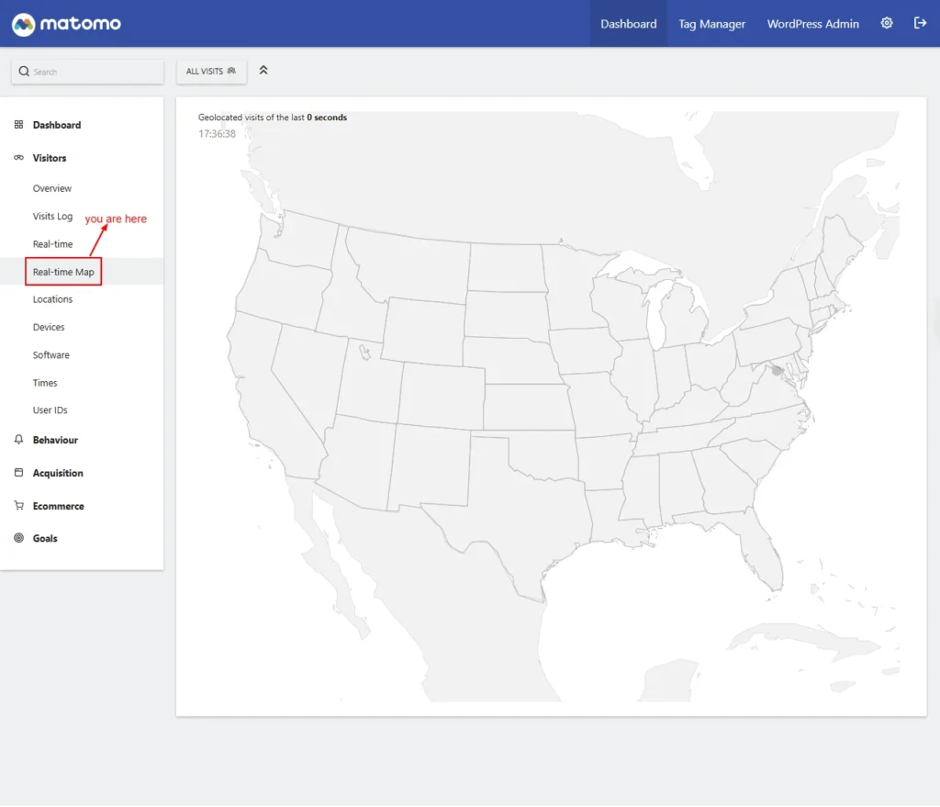The height and width of the screenshot is (807, 940).
Task: Click the Ecommerce shopping cart icon
Action: [18, 506]
